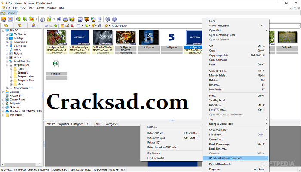Open the address path dropdown arrow
The image size is (301, 172).
(x=299, y=25)
